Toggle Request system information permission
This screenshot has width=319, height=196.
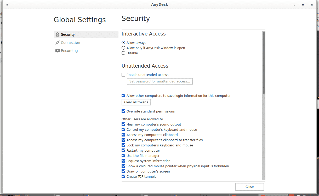(123, 161)
